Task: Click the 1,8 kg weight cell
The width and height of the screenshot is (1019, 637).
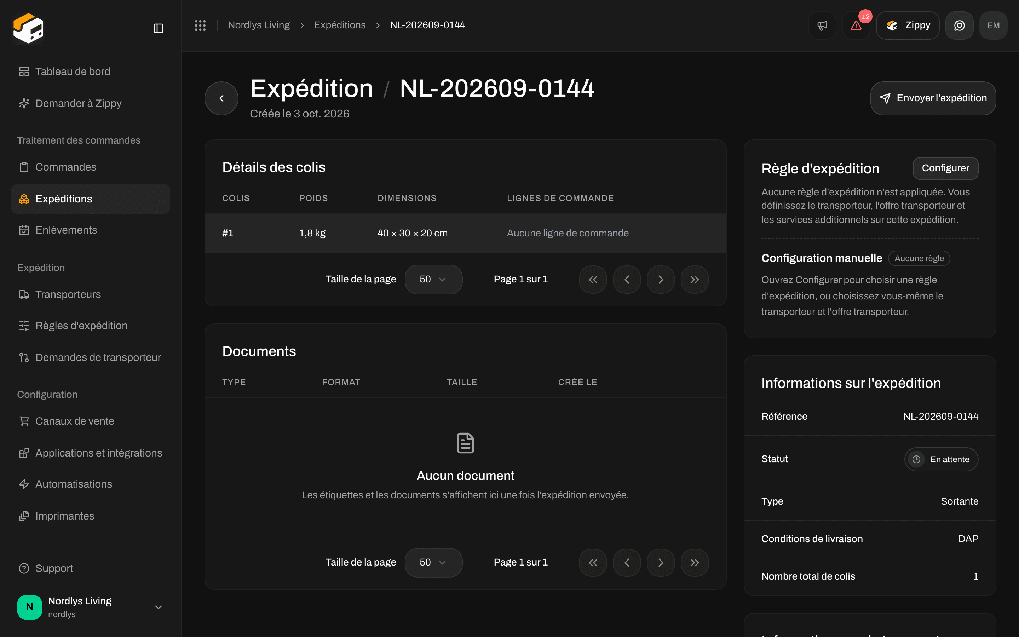Action: (x=312, y=233)
